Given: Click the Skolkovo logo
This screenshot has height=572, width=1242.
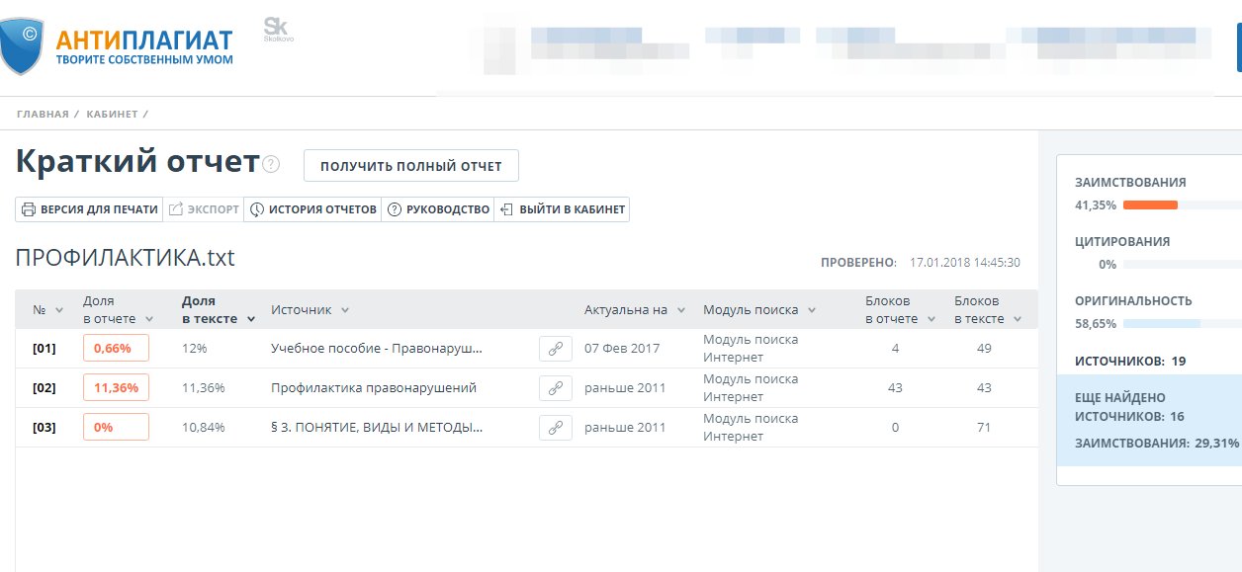Looking at the screenshot, I should tap(277, 31).
